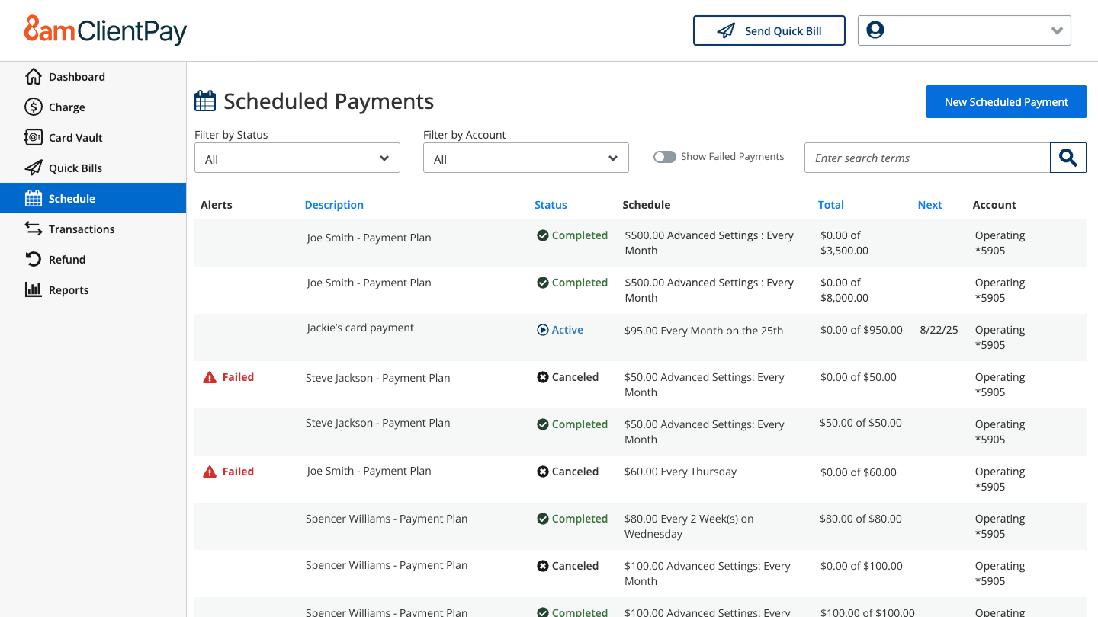Click the Dashboard home icon
1098x617 pixels.
(33, 77)
